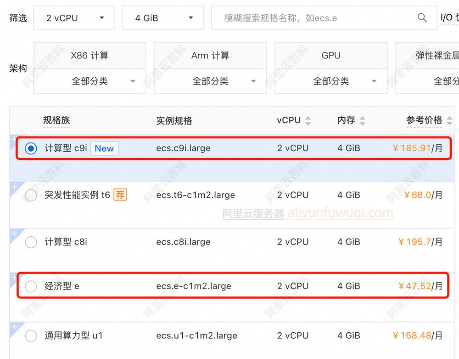Select the 计算型 c8i radio button

tap(31, 242)
